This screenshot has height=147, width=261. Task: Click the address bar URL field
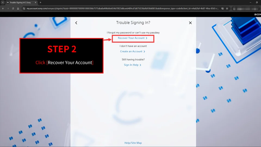(122, 8)
